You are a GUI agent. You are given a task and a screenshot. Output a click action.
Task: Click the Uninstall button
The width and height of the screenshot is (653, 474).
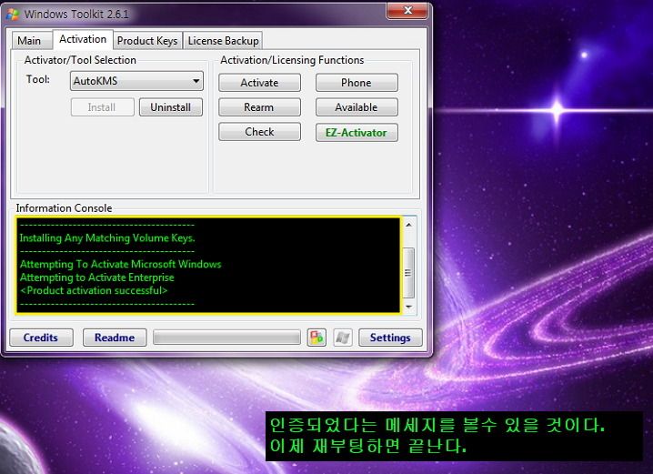171,107
